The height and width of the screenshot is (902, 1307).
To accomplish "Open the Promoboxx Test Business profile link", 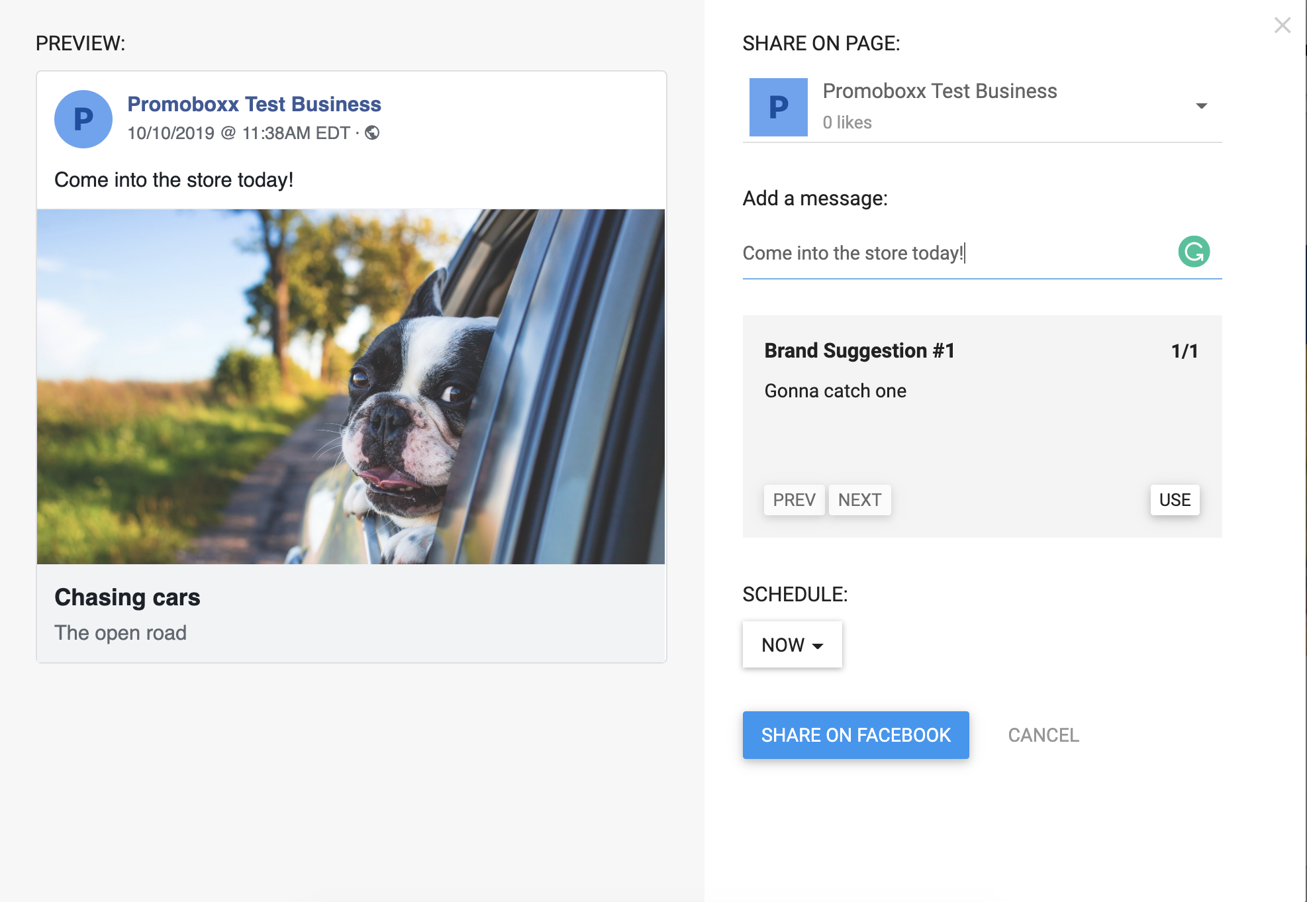I will point(254,104).
